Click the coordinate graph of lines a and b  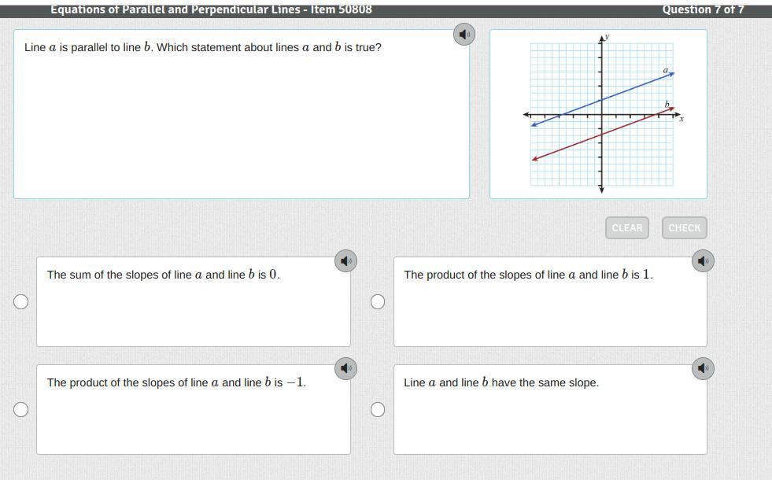click(601, 114)
